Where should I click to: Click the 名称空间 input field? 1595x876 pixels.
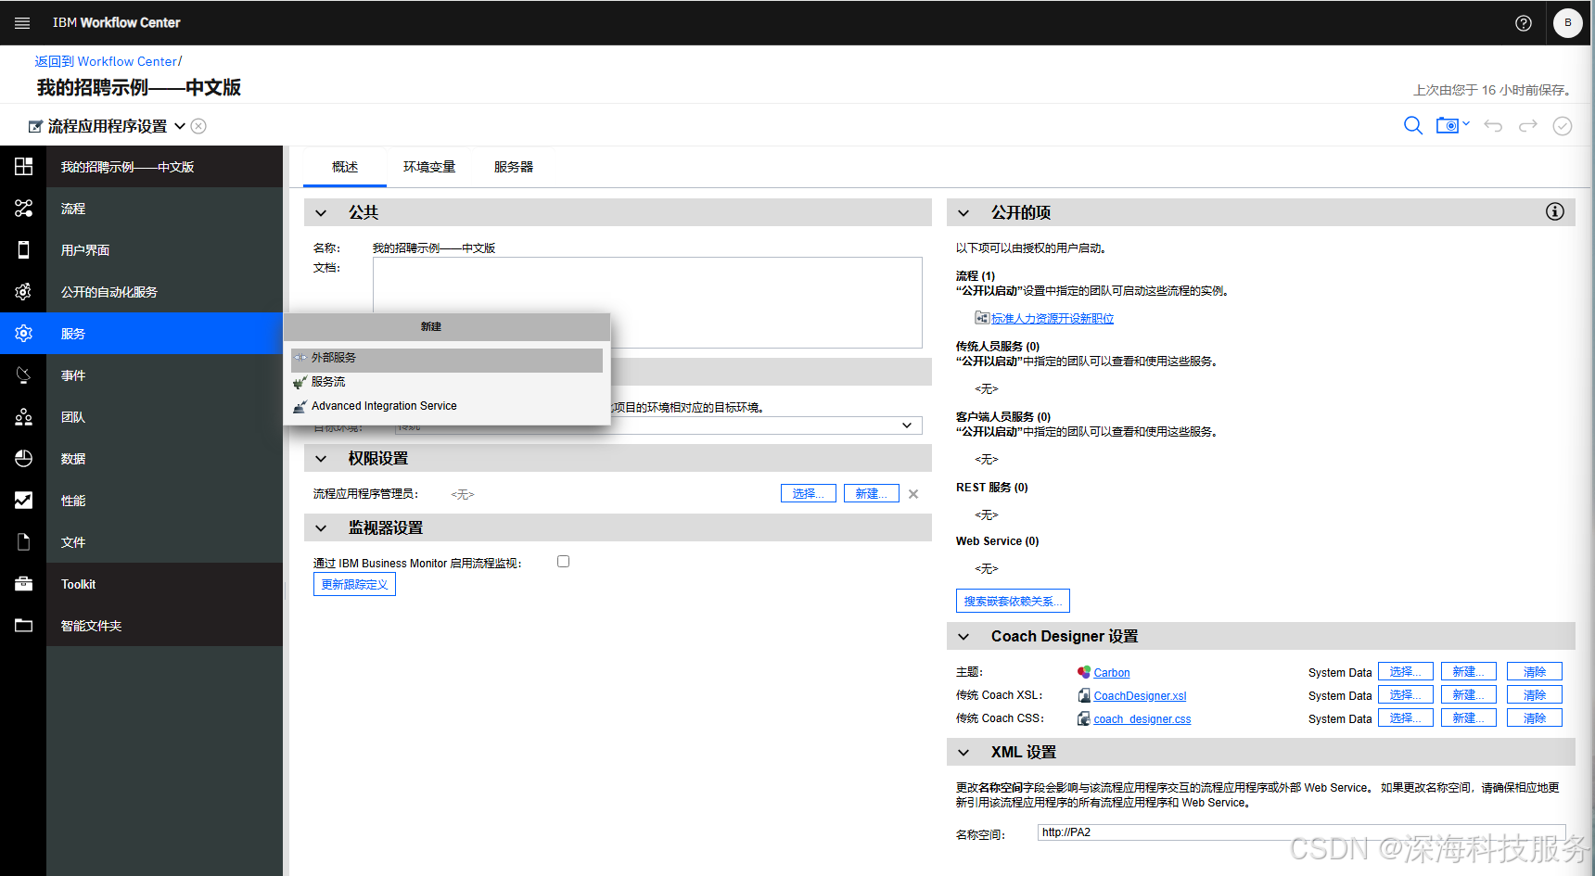1302,832
